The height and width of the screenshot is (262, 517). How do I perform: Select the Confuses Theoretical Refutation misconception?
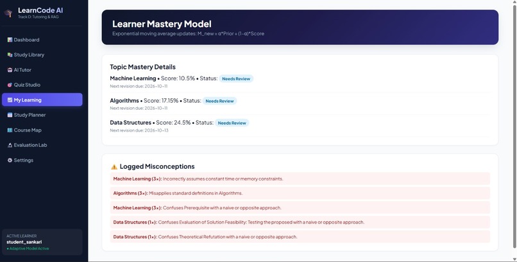tap(300, 237)
